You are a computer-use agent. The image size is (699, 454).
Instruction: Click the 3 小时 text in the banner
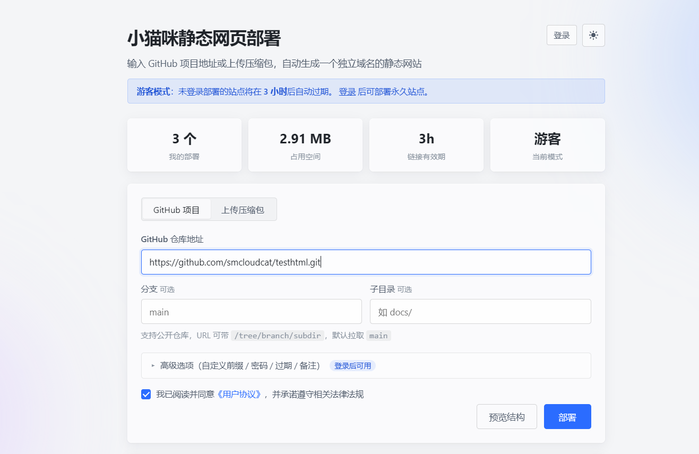[x=275, y=91]
